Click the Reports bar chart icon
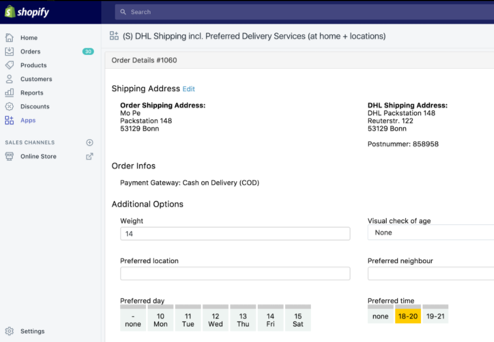Viewport: 494px width, 342px height. pyautogui.click(x=10, y=92)
